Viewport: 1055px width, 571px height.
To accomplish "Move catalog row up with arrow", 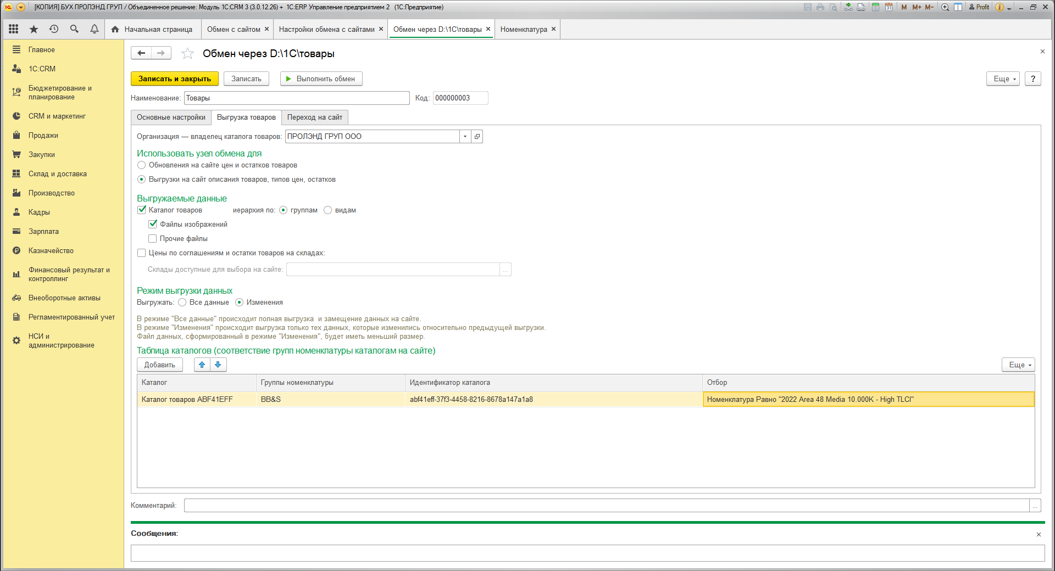I will point(202,365).
